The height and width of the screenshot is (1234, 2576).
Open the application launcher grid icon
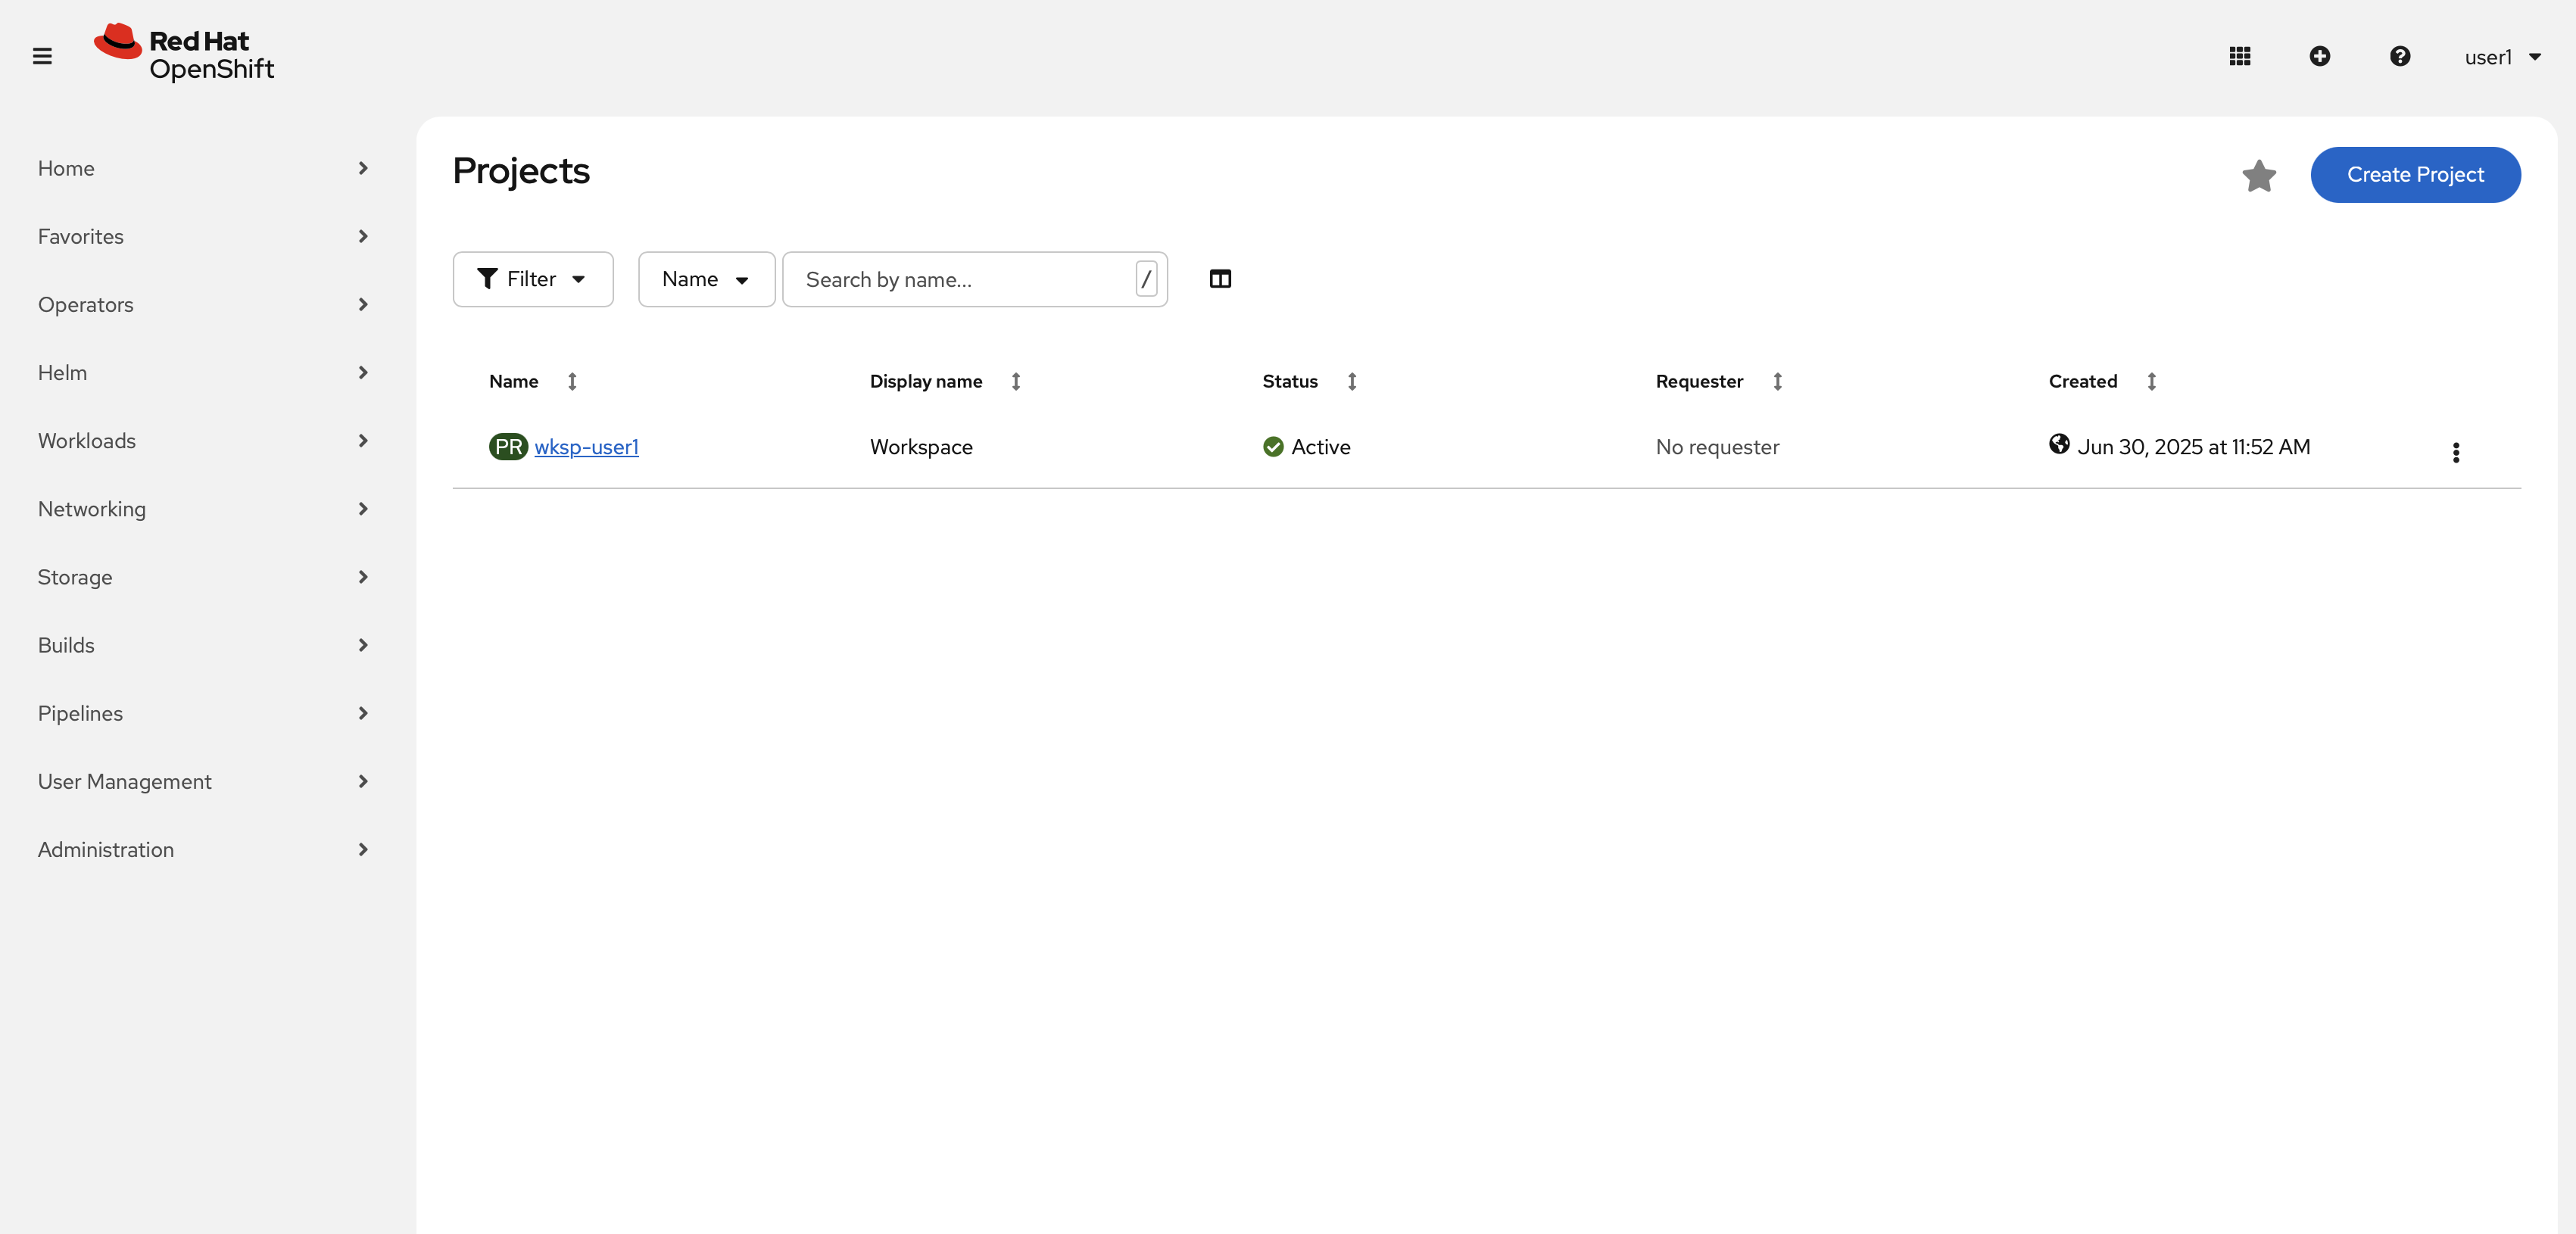[x=2240, y=56]
